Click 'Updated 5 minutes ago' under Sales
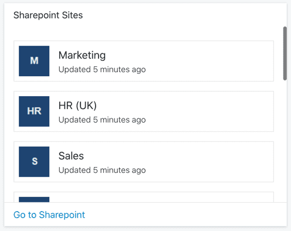Viewport: 291px width, 231px height. [x=102, y=170]
